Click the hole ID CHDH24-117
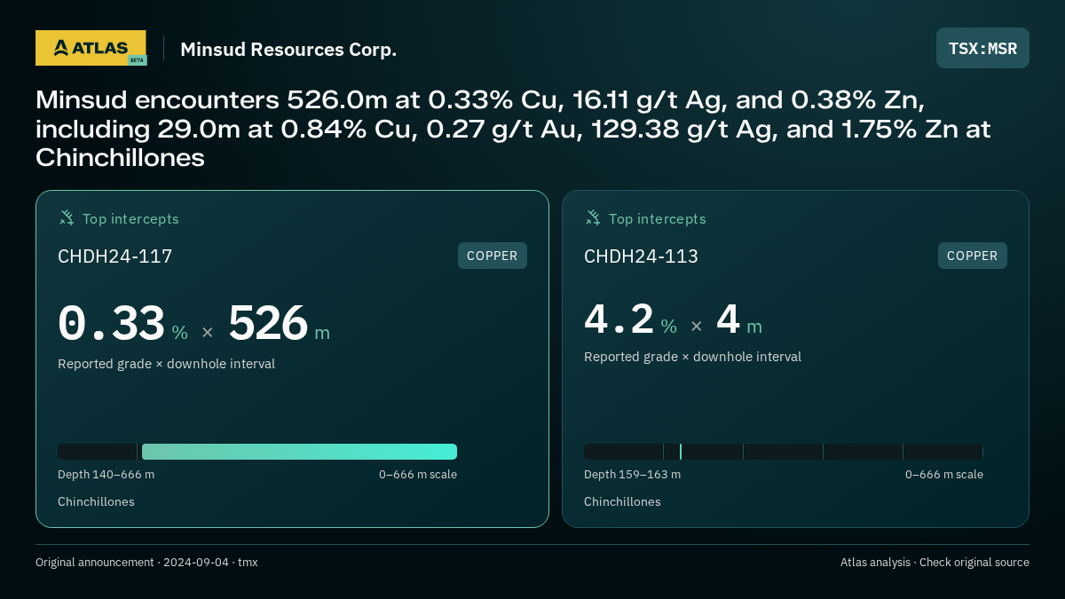The image size is (1065, 599). coord(115,256)
